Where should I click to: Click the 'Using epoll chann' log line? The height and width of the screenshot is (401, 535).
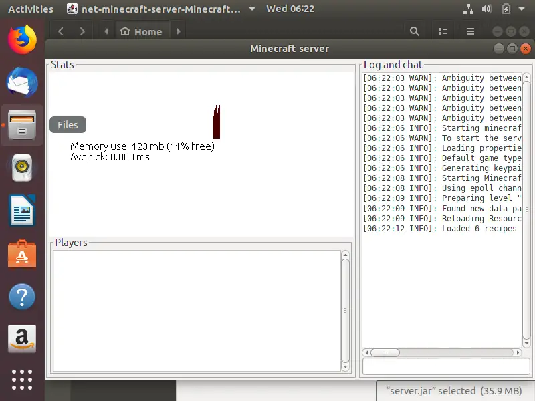(x=442, y=188)
